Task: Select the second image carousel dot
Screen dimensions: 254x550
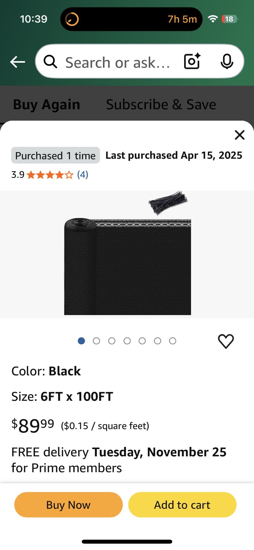Action: tap(97, 341)
